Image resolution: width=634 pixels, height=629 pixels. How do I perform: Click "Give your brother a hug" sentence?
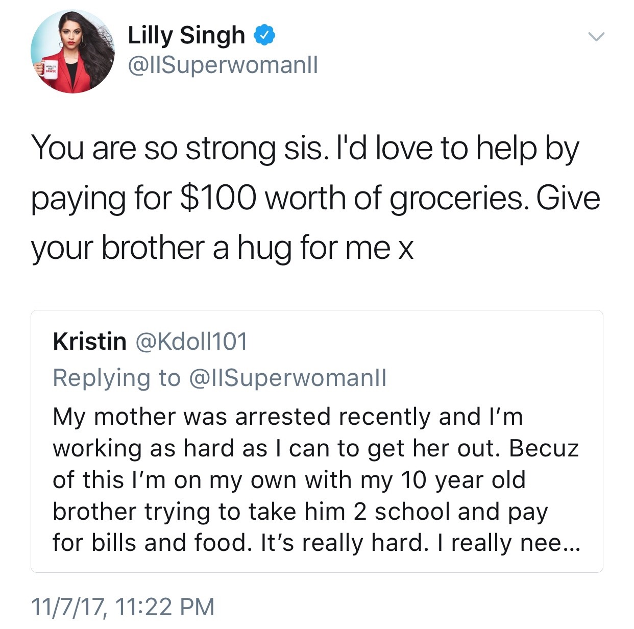coord(220,248)
